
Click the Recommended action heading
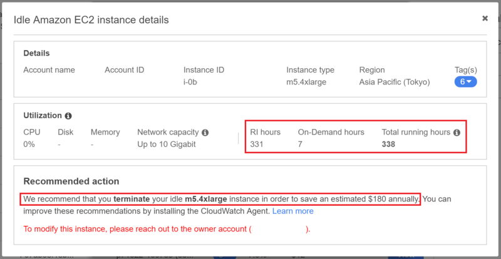point(71,181)
